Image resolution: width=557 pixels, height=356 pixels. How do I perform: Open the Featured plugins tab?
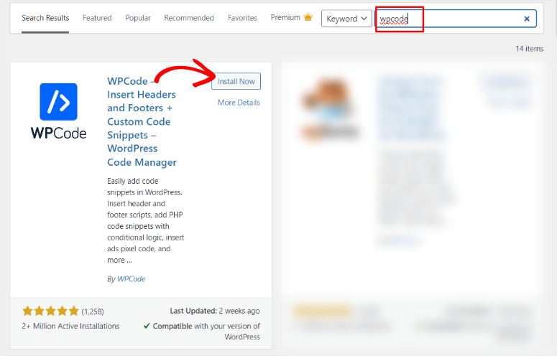pyautogui.click(x=97, y=18)
